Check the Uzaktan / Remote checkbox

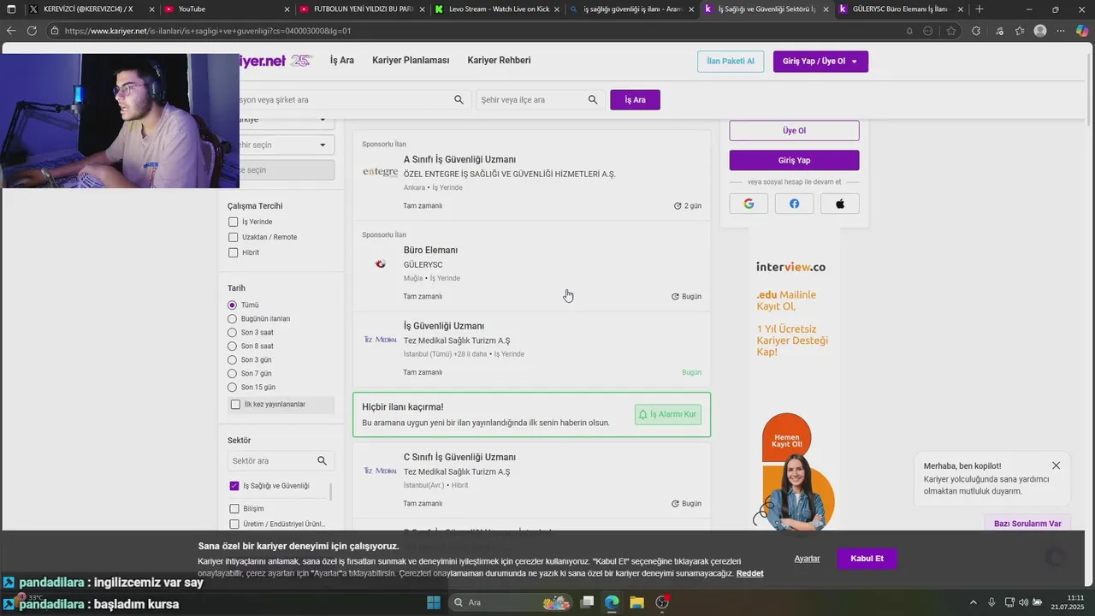[x=234, y=237]
